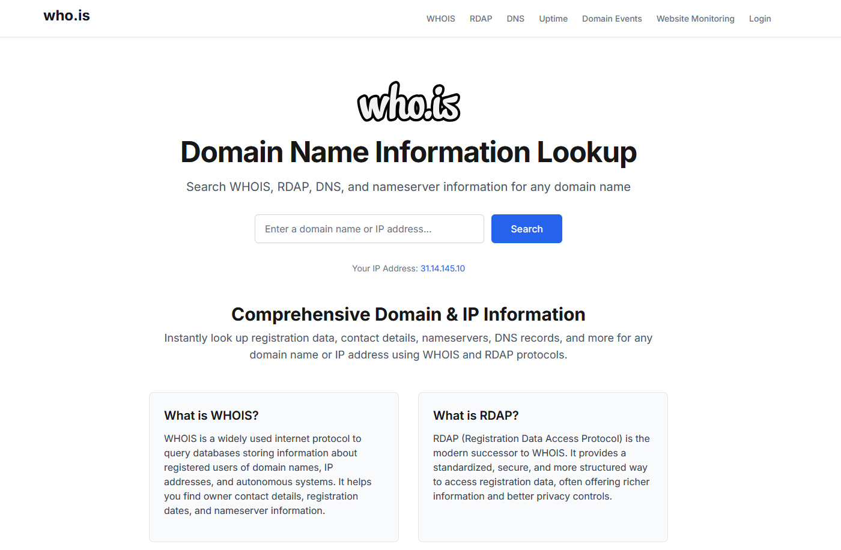The height and width of the screenshot is (550, 841).
Task: Click the 'Search WHOIS, RDAP, DNS' subtitle text
Action: pos(408,187)
